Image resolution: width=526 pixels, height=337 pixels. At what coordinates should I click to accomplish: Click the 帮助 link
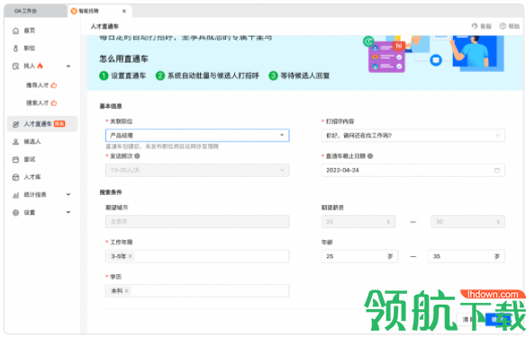tap(513, 26)
